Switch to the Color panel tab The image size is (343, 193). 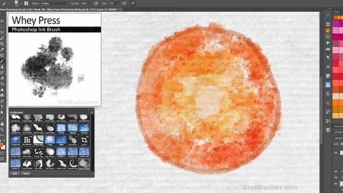click(337, 12)
